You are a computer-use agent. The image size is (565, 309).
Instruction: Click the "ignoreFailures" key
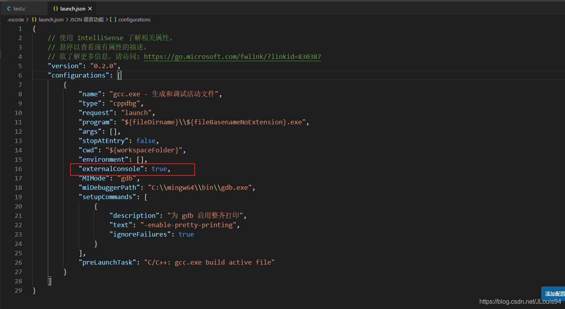(140, 234)
